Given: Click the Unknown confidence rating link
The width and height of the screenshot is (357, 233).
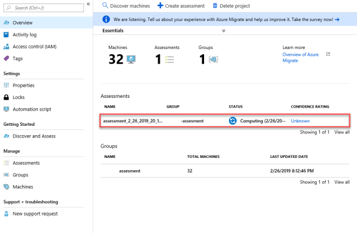Looking at the screenshot, I should pyautogui.click(x=300, y=121).
